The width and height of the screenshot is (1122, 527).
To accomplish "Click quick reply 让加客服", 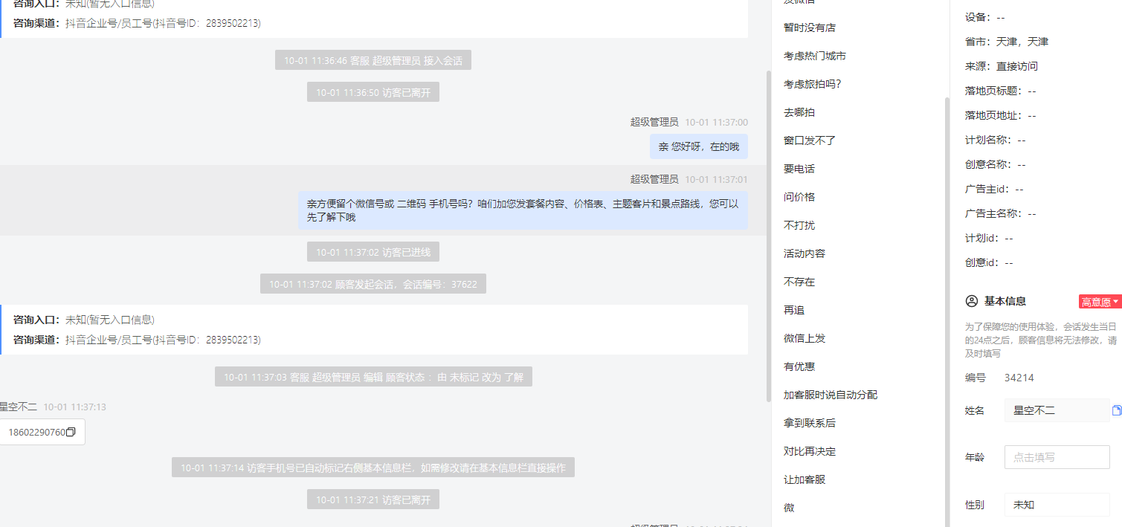I will click(805, 479).
